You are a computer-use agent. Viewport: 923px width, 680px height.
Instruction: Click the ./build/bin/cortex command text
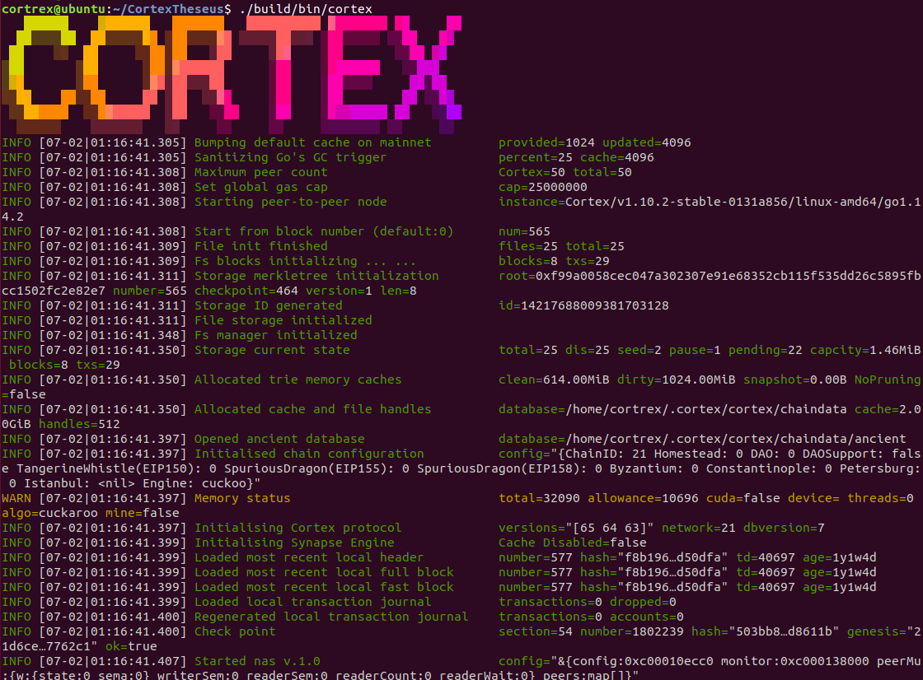(305, 10)
